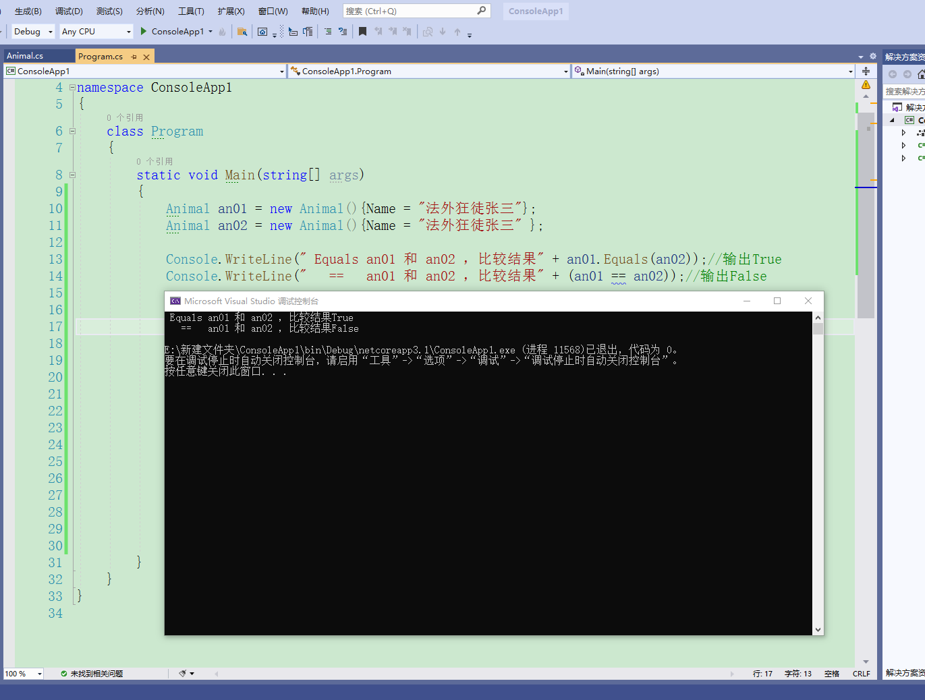Click the editor horizontal scrollbar right arrow
Screen dimensions: 925x700
click(732, 674)
